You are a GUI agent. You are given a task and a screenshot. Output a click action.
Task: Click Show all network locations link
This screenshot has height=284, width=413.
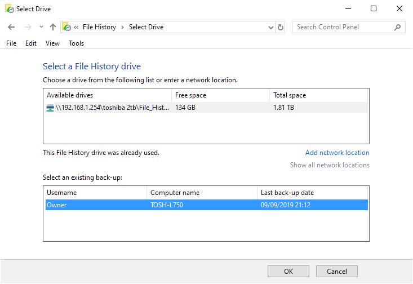(330, 165)
